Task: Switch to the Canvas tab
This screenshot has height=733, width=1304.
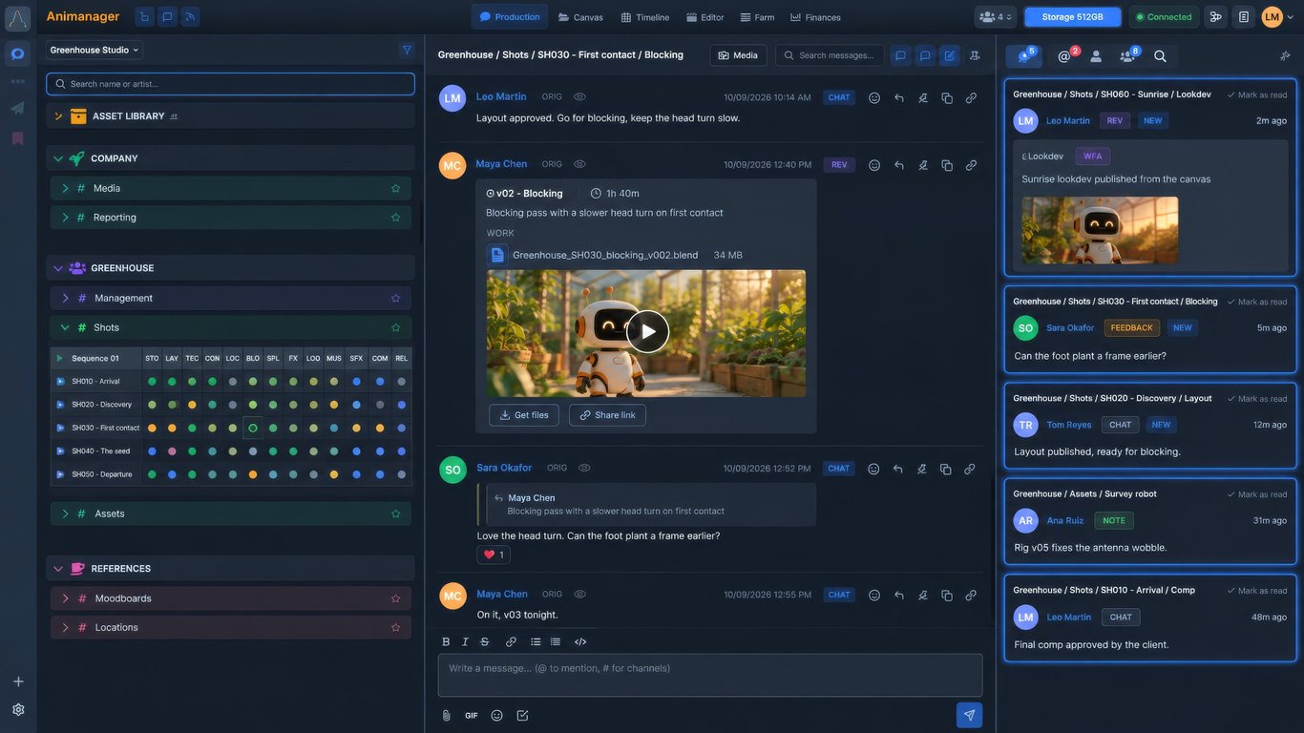Action: click(x=580, y=17)
